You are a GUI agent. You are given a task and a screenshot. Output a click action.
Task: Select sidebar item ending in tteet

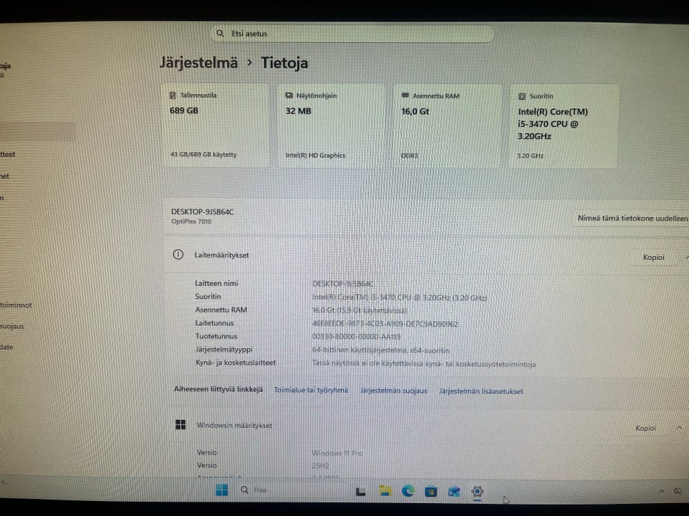coord(7,155)
